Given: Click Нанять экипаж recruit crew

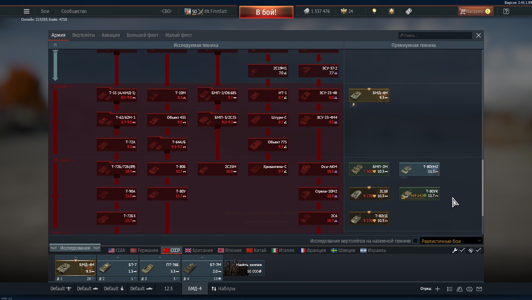Looking at the screenshot, I should (x=244, y=268).
